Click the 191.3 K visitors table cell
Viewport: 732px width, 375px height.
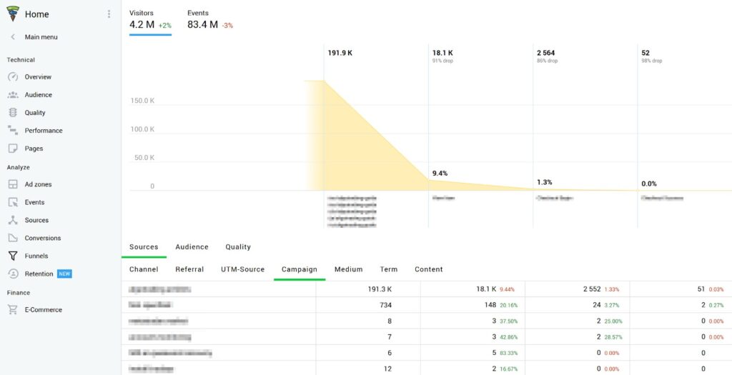[x=379, y=289]
